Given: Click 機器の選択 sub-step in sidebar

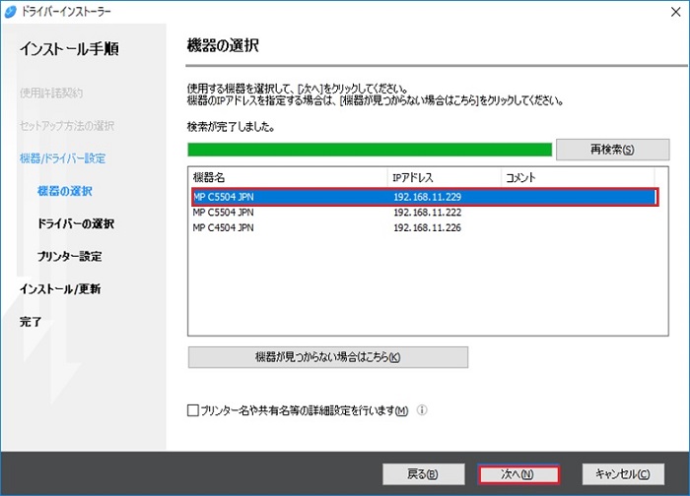Looking at the screenshot, I should (65, 191).
